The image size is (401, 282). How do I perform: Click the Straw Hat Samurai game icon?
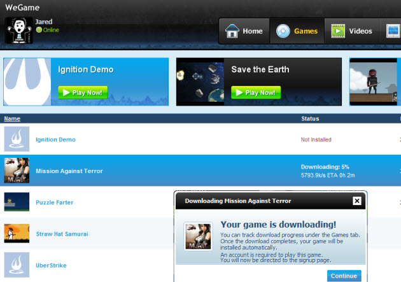(17, 234)
